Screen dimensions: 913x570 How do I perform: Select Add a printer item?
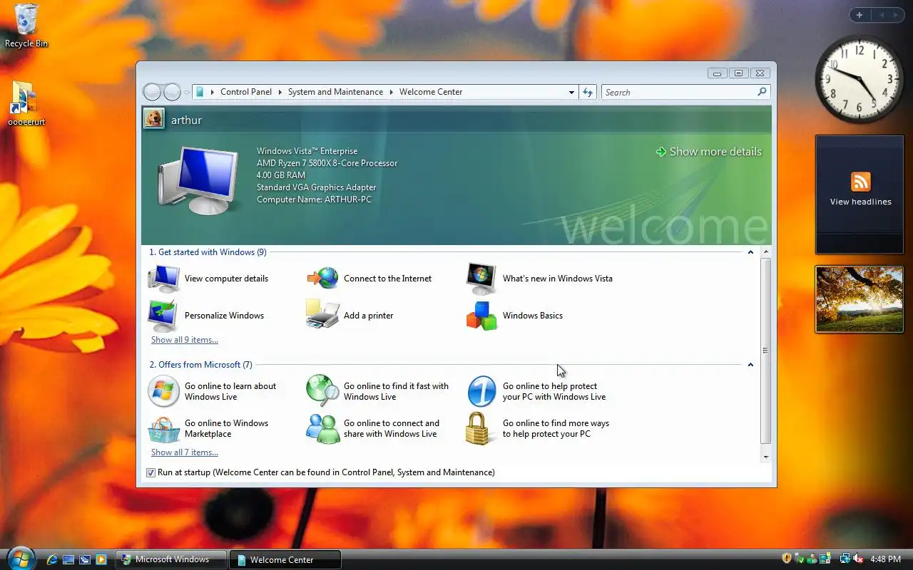pos(350,316)
